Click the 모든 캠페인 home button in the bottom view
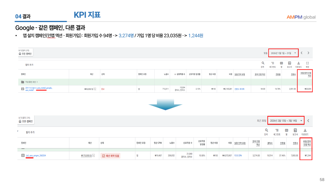Screen dimensions: 331x187 26,121
